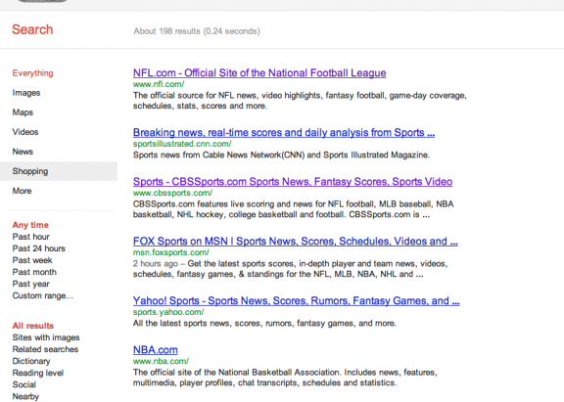Expand the More search categories
This screenshot has width=564, height=402.
tap(22, 191)
